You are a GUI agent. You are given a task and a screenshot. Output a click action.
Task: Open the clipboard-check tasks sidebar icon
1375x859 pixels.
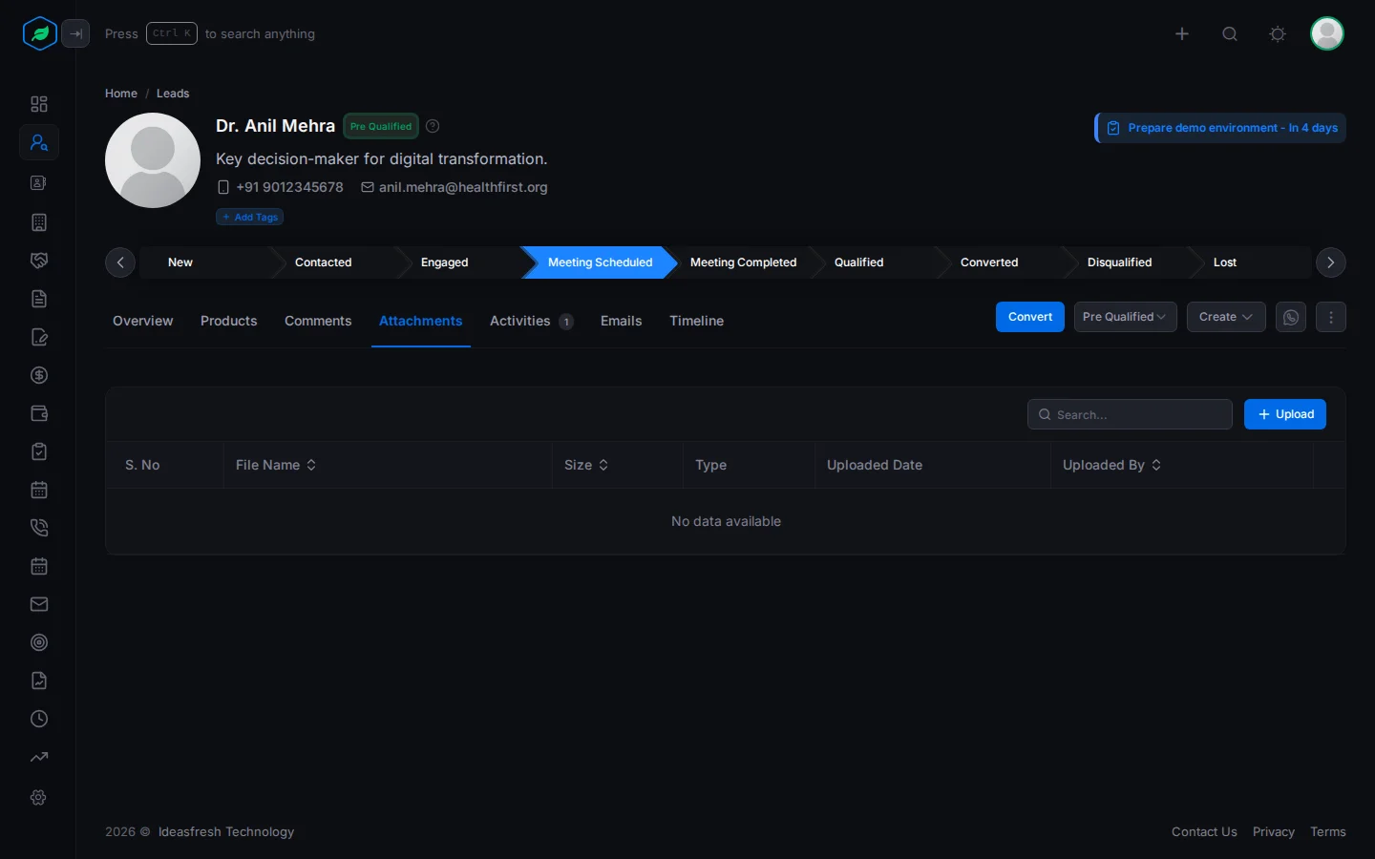[x=39, y=451]
